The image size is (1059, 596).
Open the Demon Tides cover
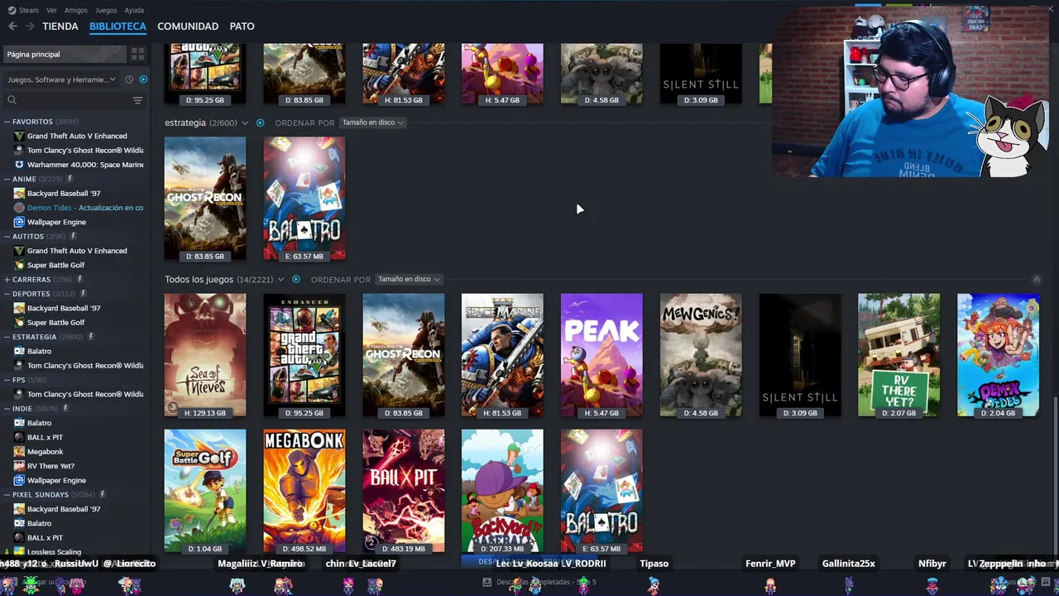tap(998, 355)
